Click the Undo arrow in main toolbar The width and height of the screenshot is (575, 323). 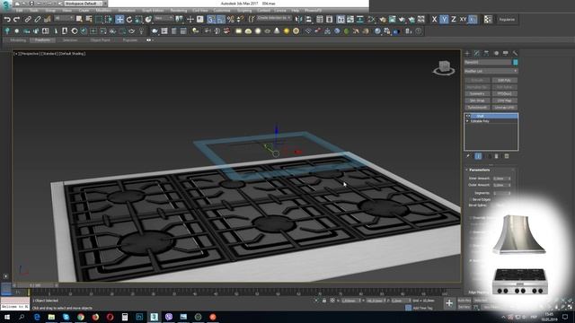click(7, 20)
